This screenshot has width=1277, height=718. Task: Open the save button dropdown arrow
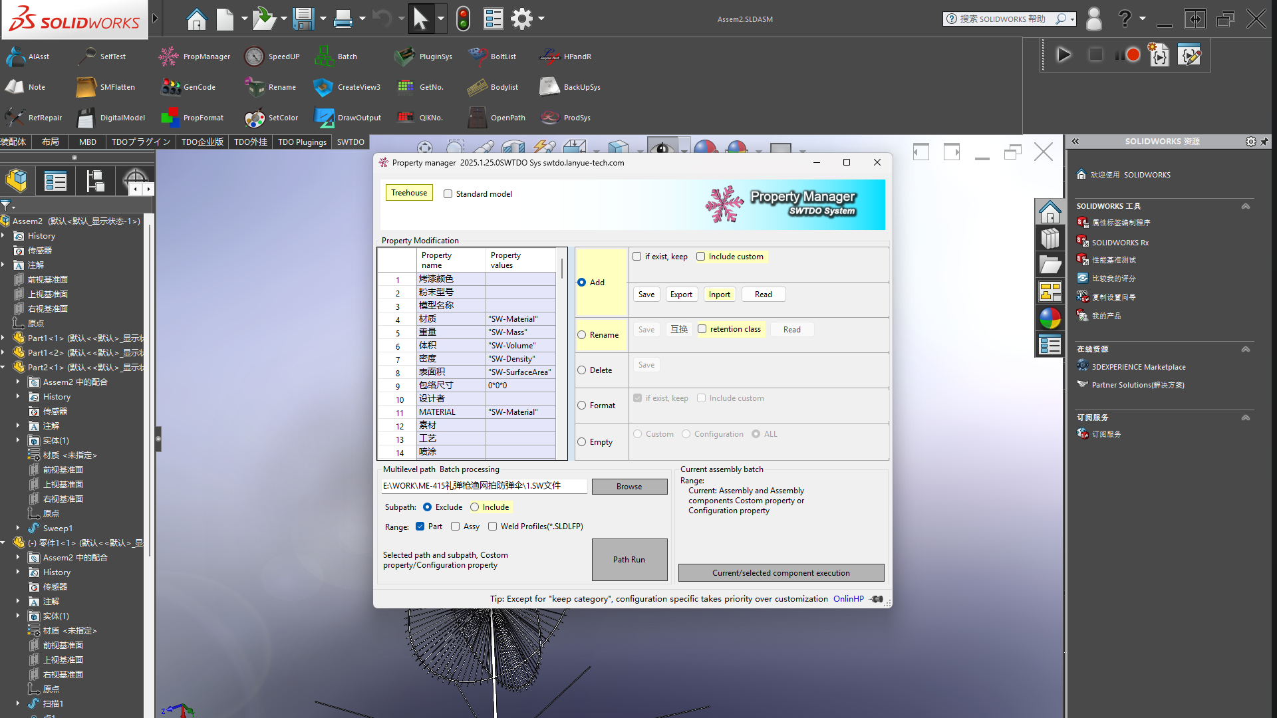pyautogui.click(x=323, y=19)
